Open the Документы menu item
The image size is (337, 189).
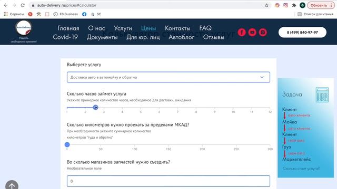tap(102, 37)
